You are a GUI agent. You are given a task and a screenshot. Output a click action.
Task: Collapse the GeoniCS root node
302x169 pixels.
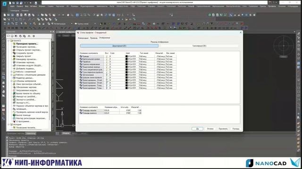(8, 41)
